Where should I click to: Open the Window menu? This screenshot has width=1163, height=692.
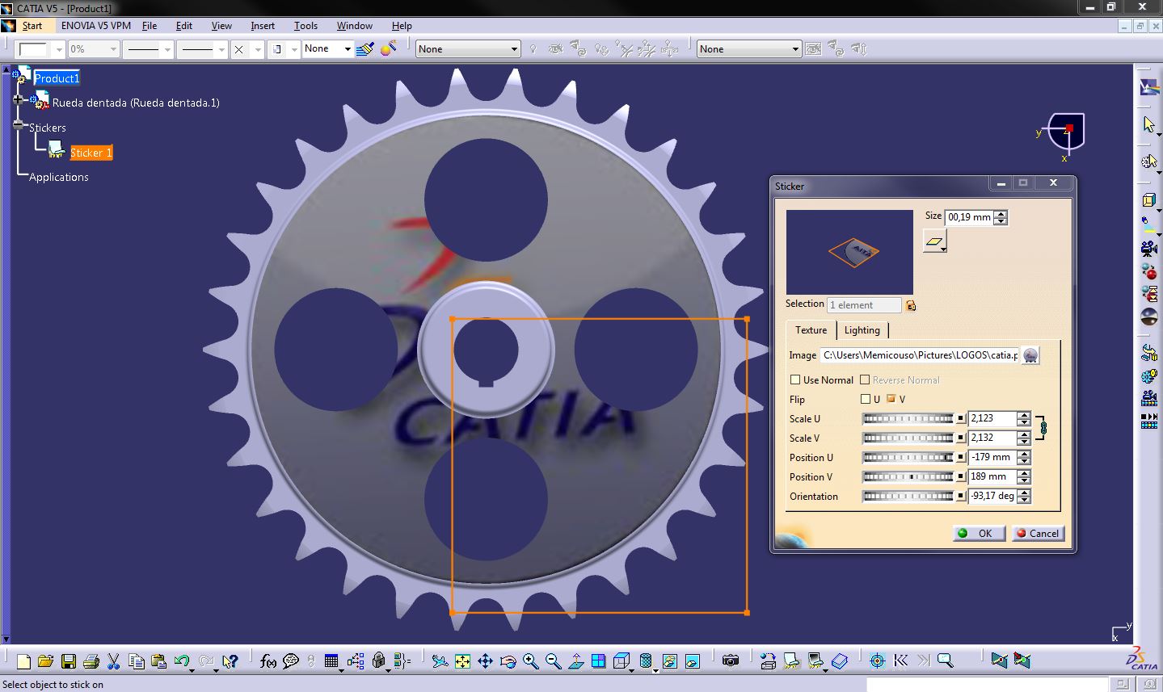tap(355, 26)
